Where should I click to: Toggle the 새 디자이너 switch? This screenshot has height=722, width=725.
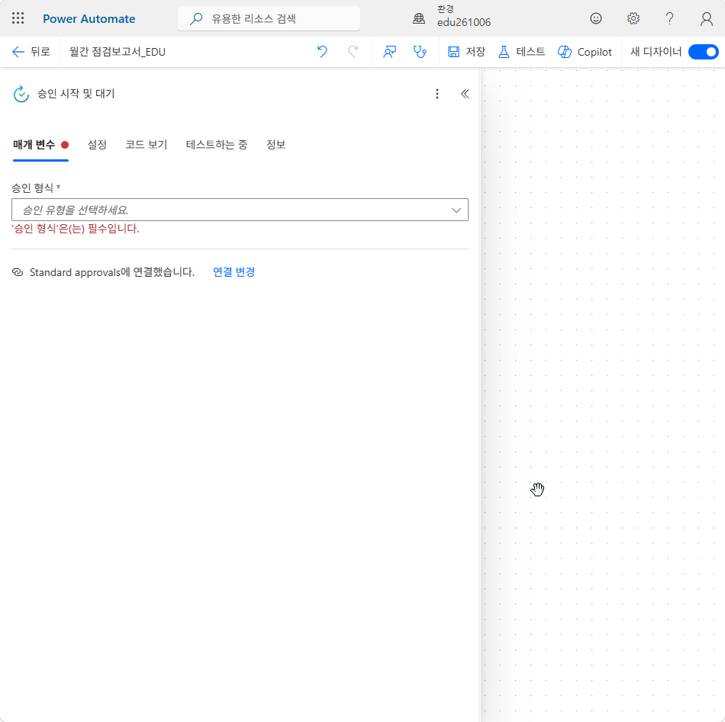[x=704, y=52]
